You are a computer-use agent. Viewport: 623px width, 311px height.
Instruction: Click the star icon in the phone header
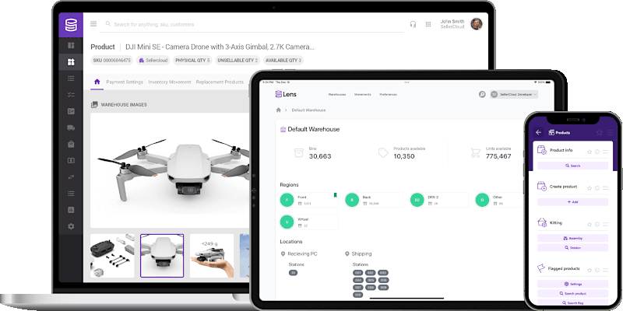pyautogui.click(x=599, y=132)
